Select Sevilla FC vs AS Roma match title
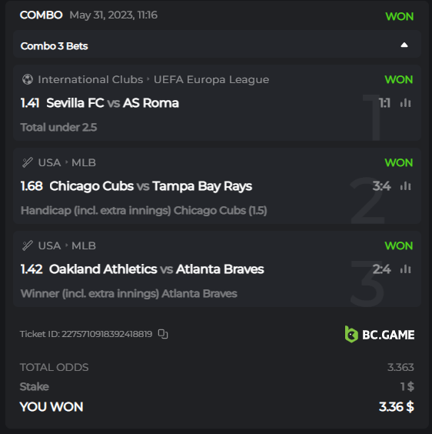This screenshot has width=432, height=434. tap(112, 103)
